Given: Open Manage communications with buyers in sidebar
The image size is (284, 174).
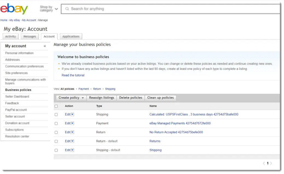Looking at the screenshot, I should pyautogui.click(x=25, y=81).
